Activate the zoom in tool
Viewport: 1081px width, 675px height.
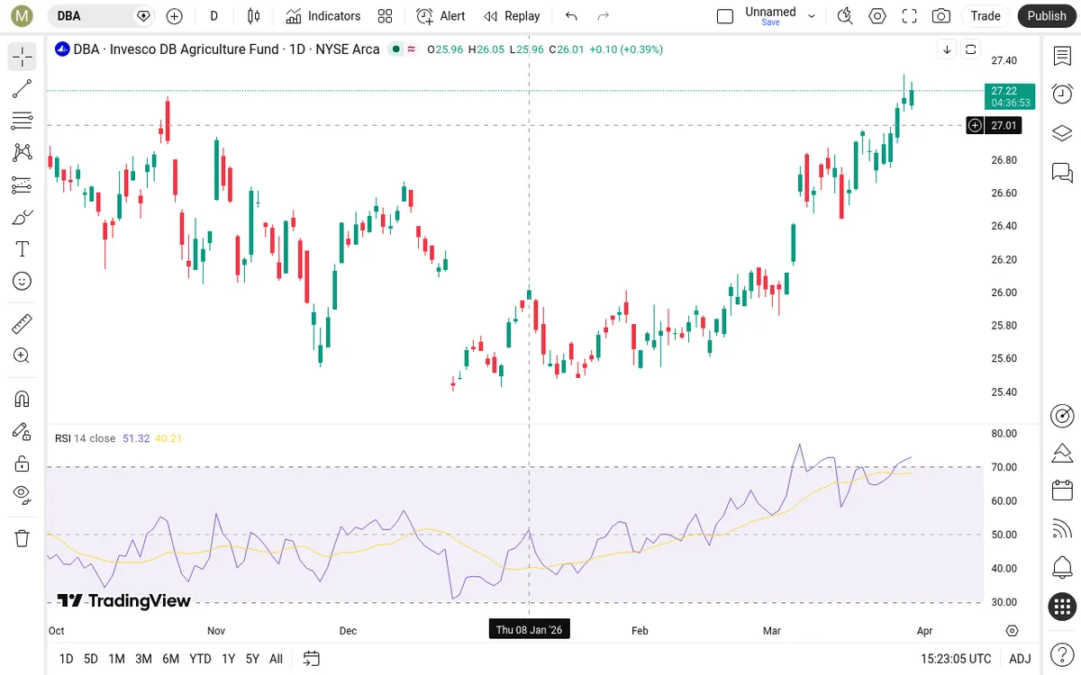pyautogui.click(x=23, y=355)
